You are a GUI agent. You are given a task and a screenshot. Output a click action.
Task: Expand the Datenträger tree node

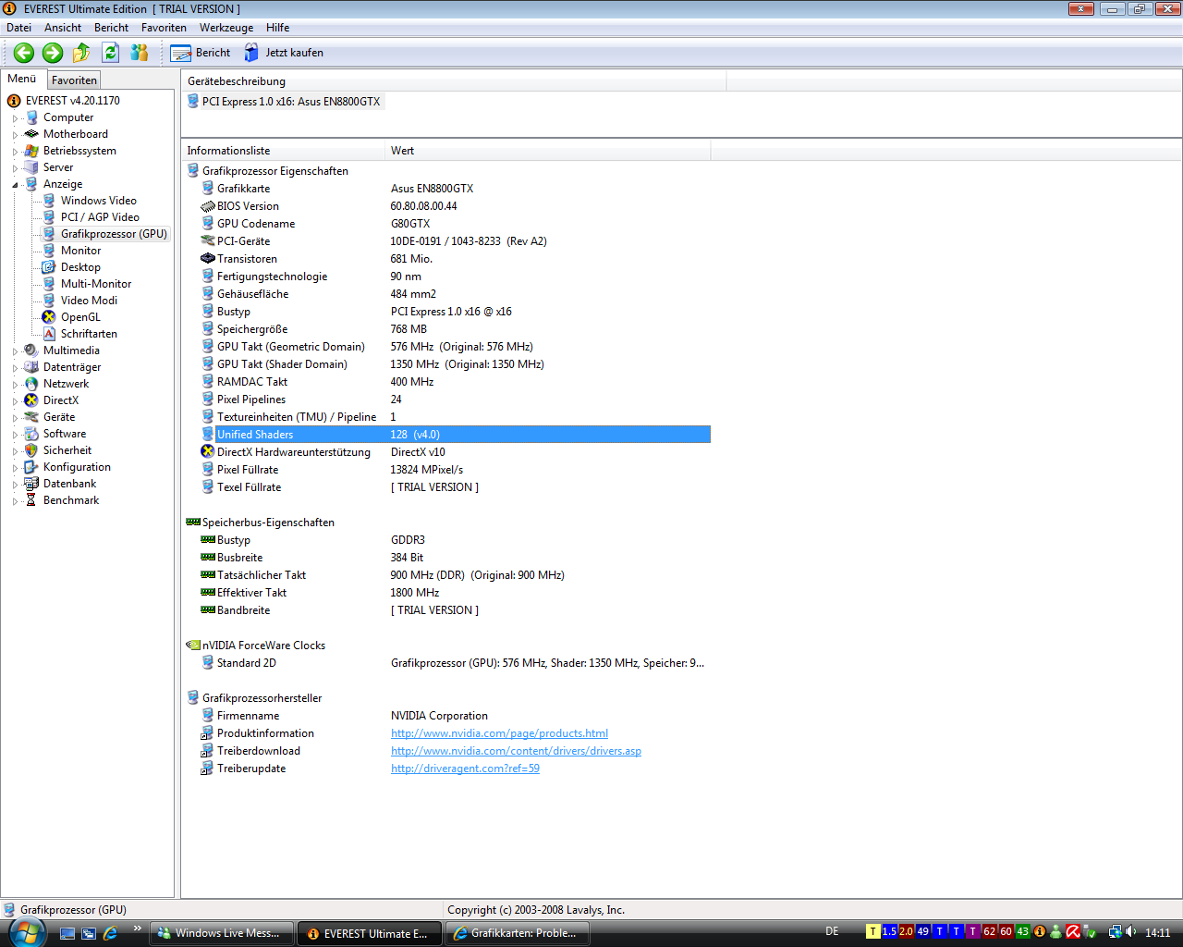tap(15, 368)
